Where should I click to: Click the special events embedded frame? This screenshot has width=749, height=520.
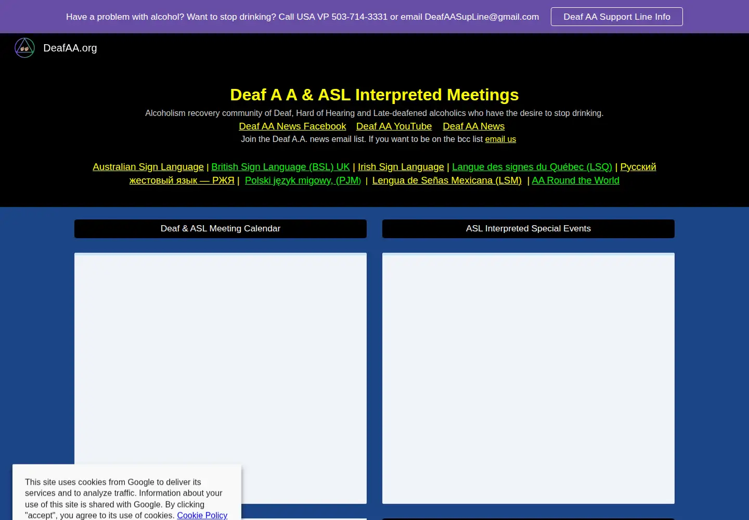click(x=528, y=378)
